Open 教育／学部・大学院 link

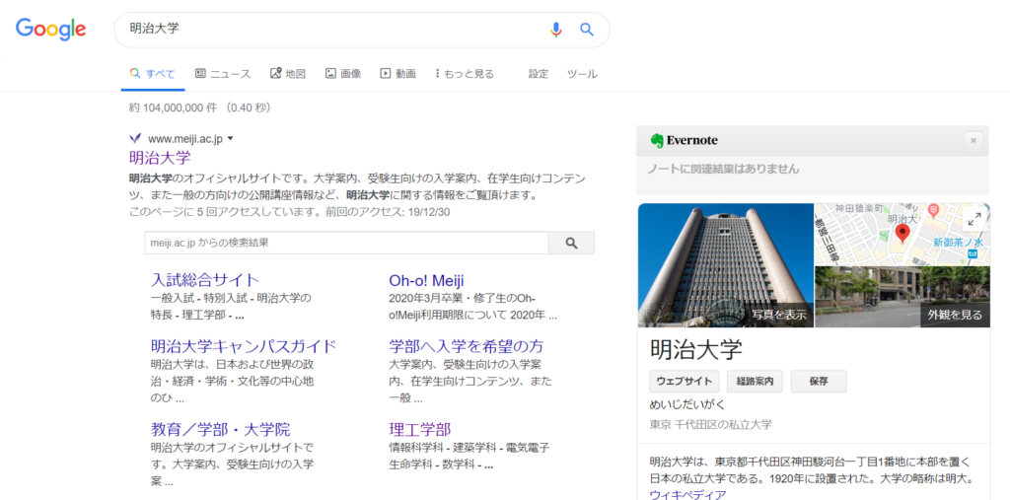(220, 429)
